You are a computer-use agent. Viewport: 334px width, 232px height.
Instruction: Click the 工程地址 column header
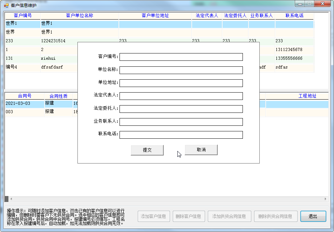[307, 96]
